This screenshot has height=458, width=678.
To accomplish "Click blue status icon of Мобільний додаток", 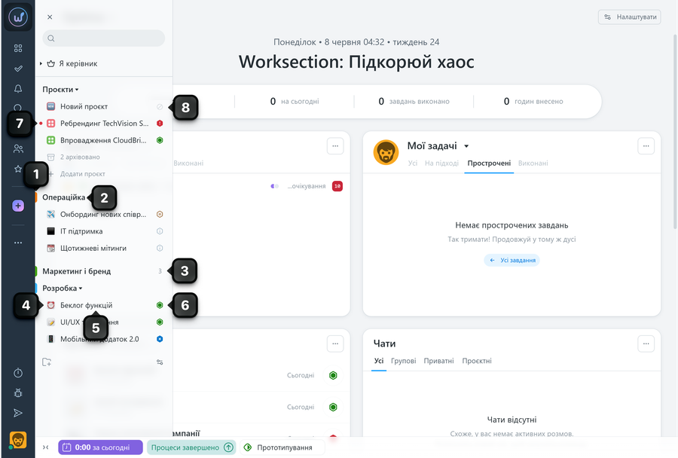I will pyautogui.click(x=160, y=339).
